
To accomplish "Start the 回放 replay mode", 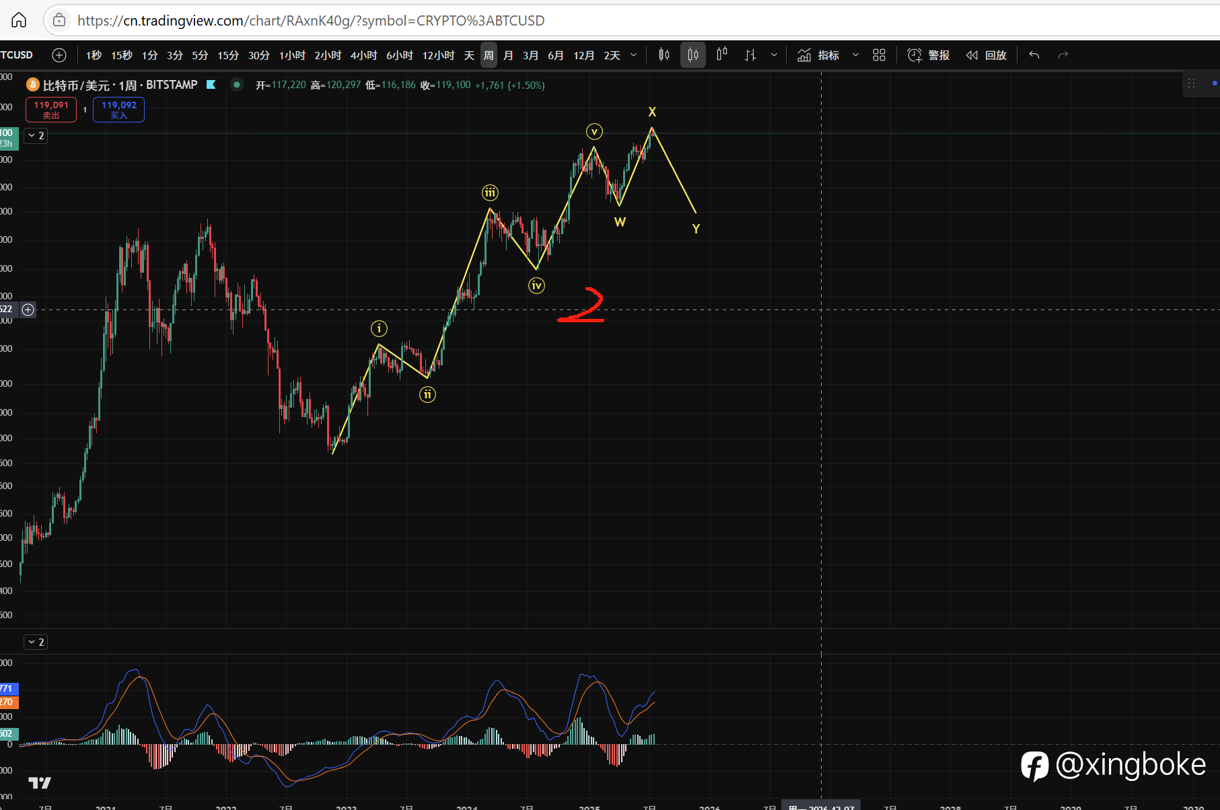I will [x=986, y=55].
